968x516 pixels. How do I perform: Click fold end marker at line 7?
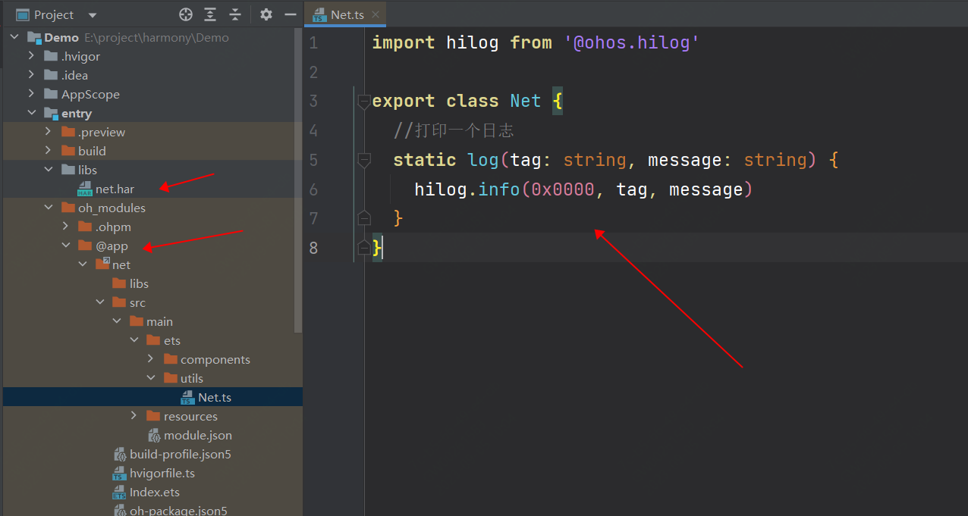[x=364, y=219]
